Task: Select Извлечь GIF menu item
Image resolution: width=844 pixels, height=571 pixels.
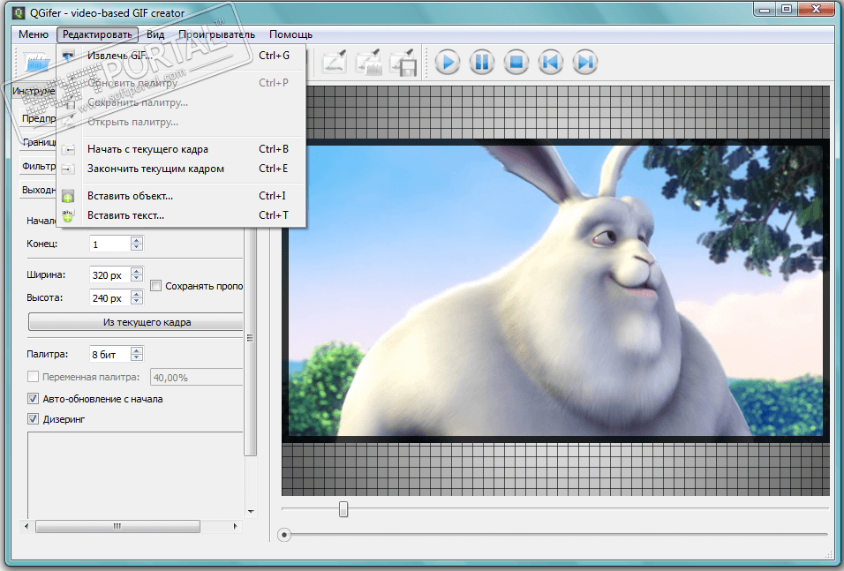Action: point(119,56)
